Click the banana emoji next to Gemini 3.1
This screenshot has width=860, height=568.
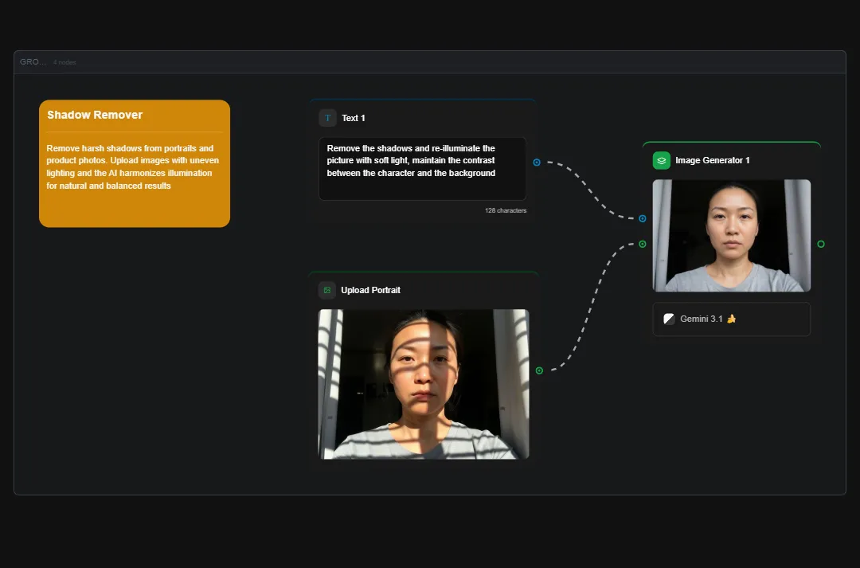click(732, 319)
